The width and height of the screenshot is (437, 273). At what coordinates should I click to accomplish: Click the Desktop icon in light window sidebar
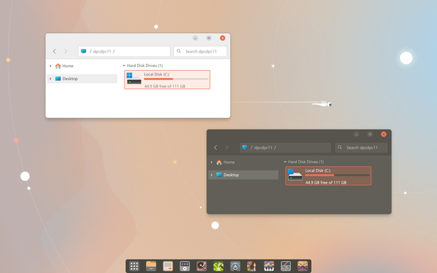click(x=58, y=78)
